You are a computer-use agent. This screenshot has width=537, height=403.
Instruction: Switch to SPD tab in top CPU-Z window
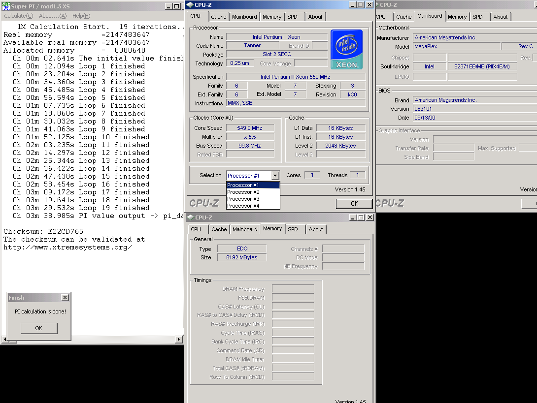(x=292, y=17)
